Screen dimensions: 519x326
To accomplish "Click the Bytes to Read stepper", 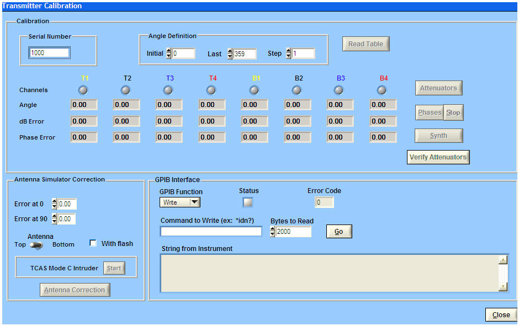I will coord(272,232).
